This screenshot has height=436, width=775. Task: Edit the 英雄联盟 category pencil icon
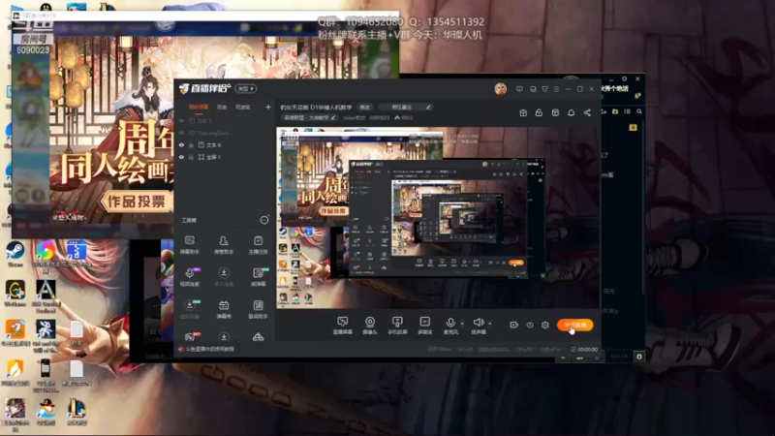(x=333, y=117)
